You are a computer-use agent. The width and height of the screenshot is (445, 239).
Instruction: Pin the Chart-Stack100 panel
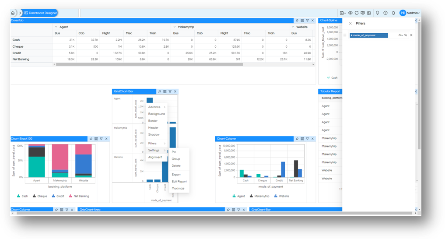tap(91, 139)
